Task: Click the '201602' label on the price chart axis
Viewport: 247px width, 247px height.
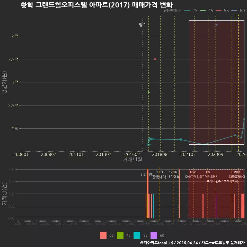Action: point(132,154)
